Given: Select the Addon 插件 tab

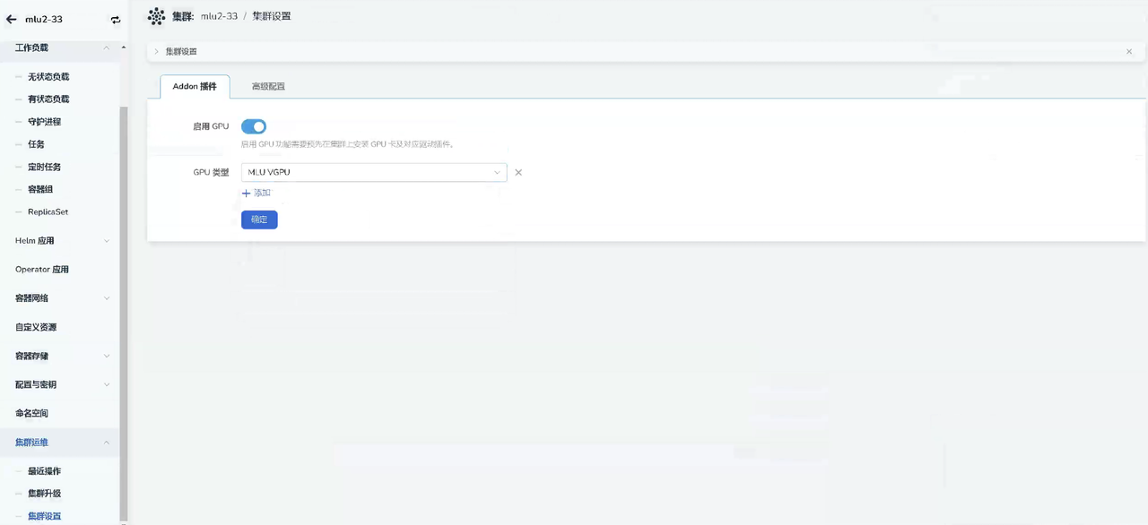Looking at the screenshot, I should pos(195,87).
